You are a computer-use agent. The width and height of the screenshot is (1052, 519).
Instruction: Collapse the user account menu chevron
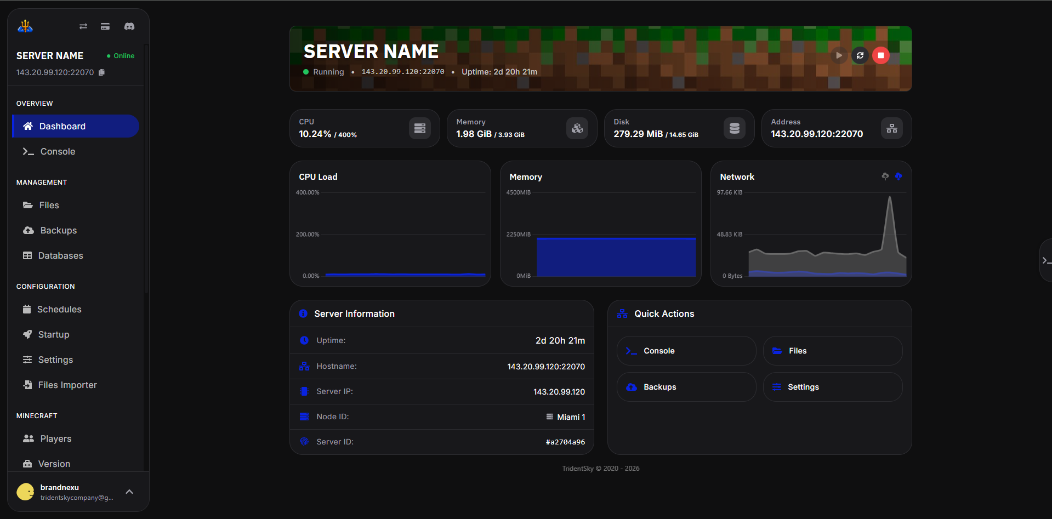point(129,492)
